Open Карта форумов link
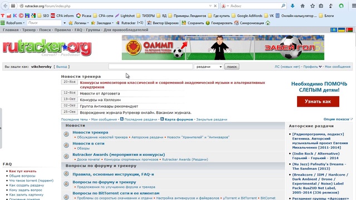The height and width of the screenshot is (200, 356). (x=179, y=119)
